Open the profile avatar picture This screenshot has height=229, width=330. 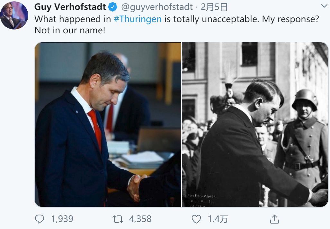[14, 15]
